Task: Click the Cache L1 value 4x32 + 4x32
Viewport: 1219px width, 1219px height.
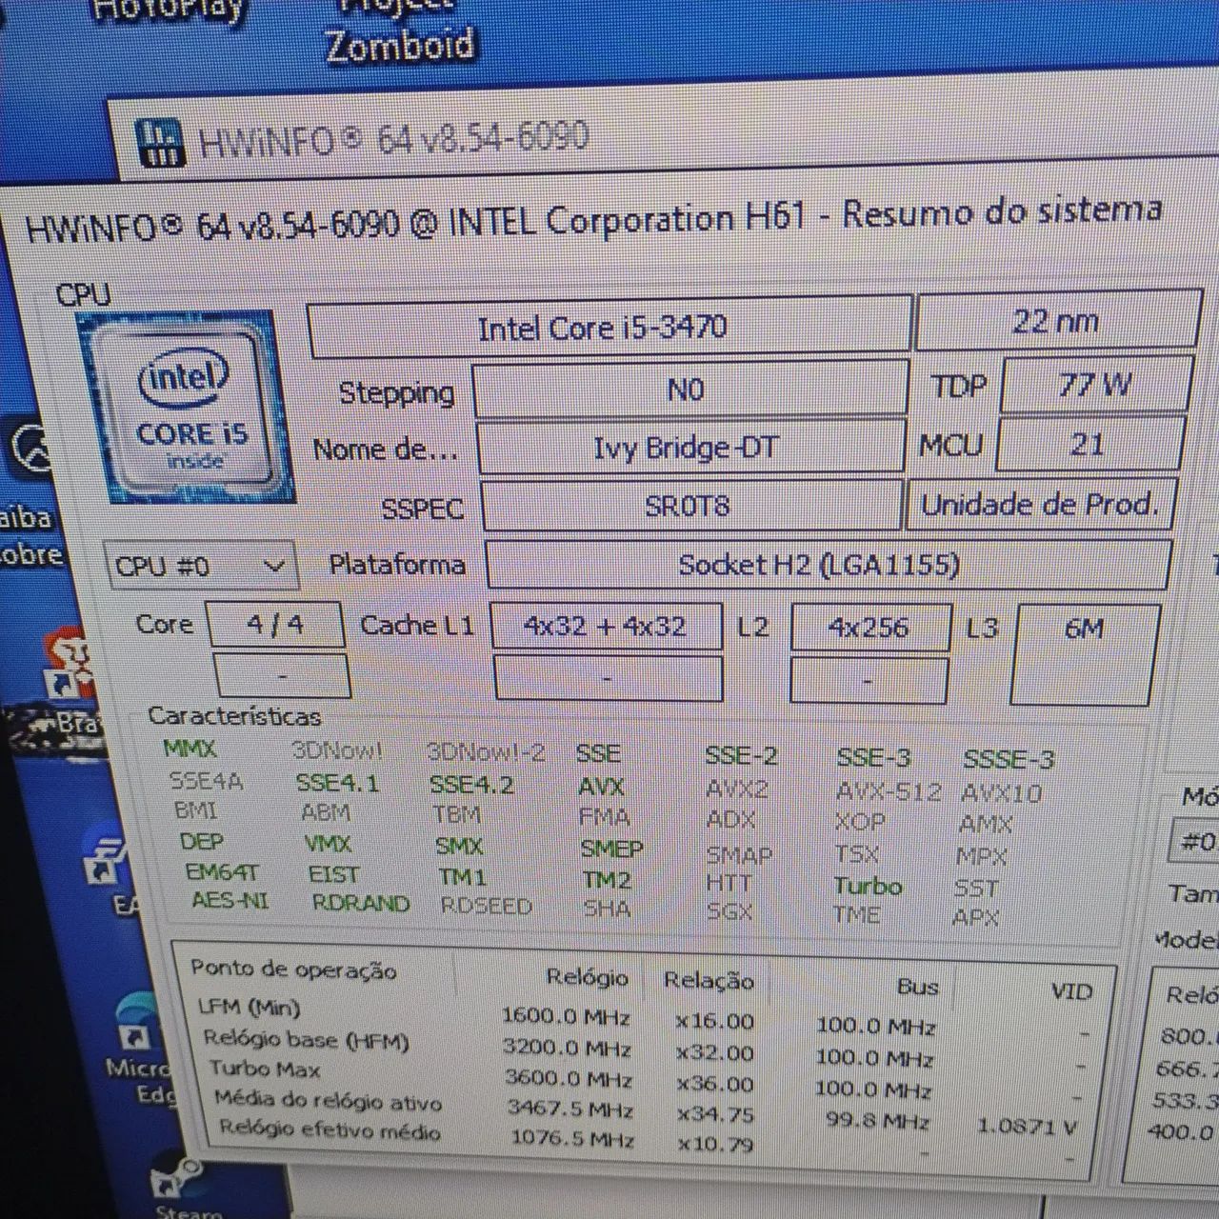Action: point(606,626)
